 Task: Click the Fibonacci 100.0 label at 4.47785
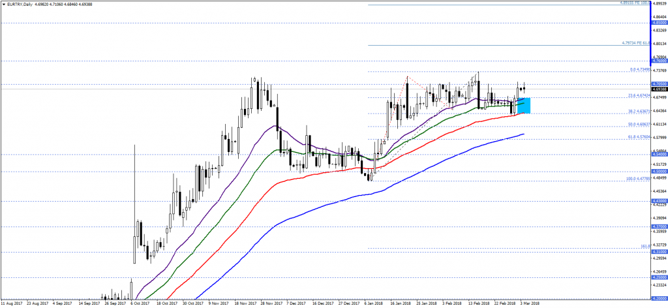click(638, 179)
